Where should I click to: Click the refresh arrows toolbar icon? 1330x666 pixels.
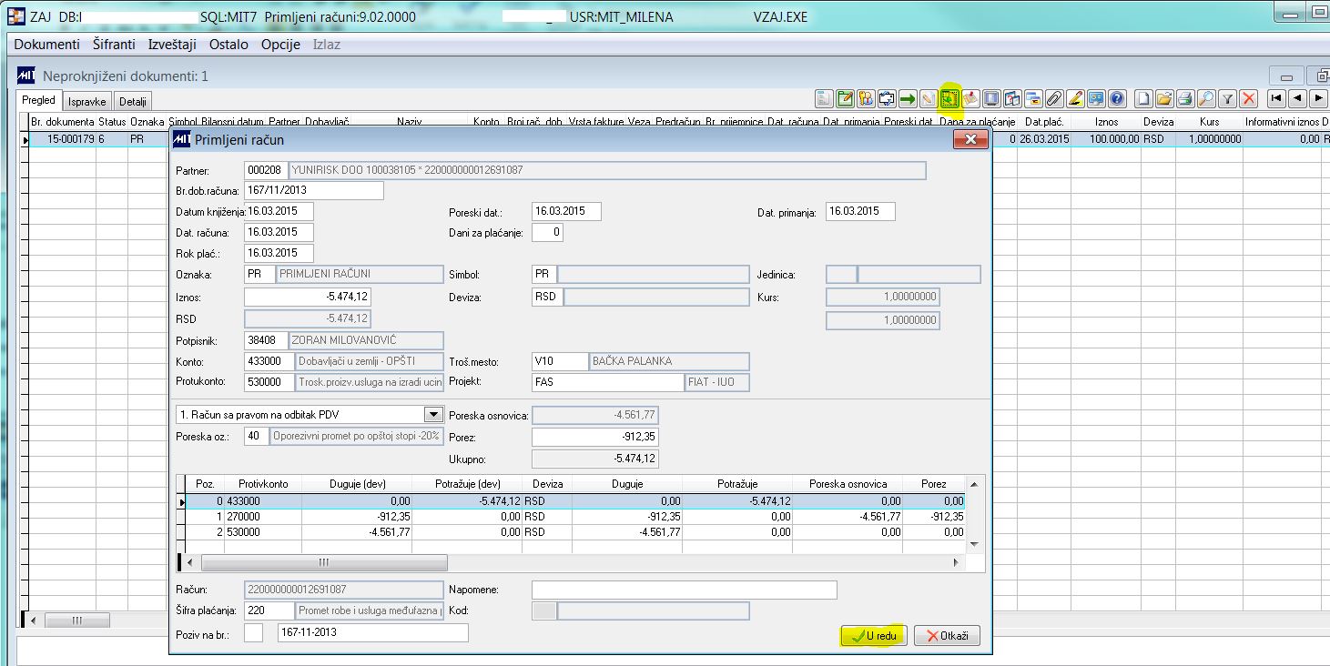pos(888,98)
